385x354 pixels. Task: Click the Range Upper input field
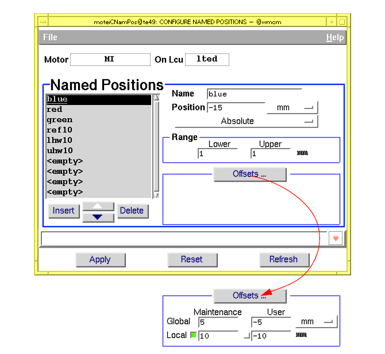[270, 154]
